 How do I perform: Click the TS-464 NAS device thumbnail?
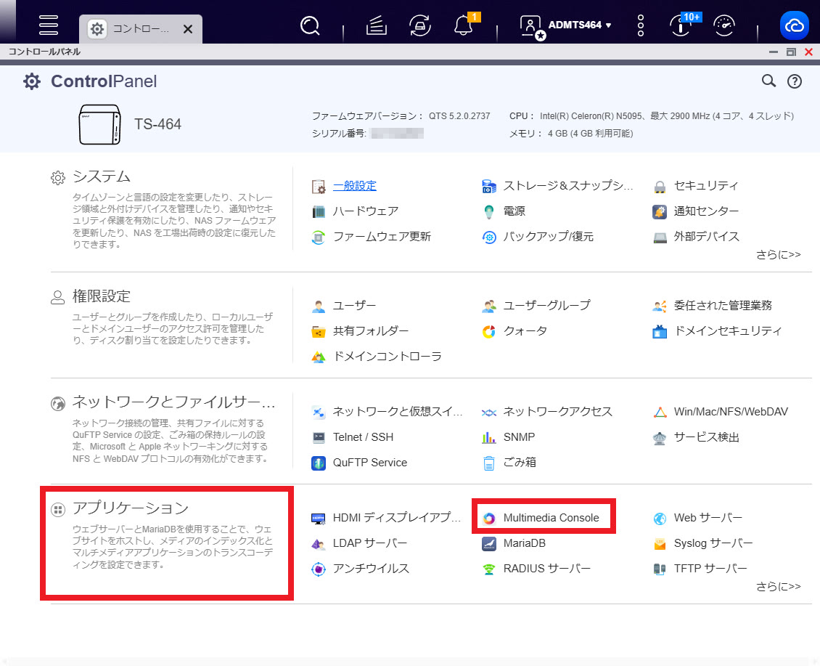tap(100, 125)
